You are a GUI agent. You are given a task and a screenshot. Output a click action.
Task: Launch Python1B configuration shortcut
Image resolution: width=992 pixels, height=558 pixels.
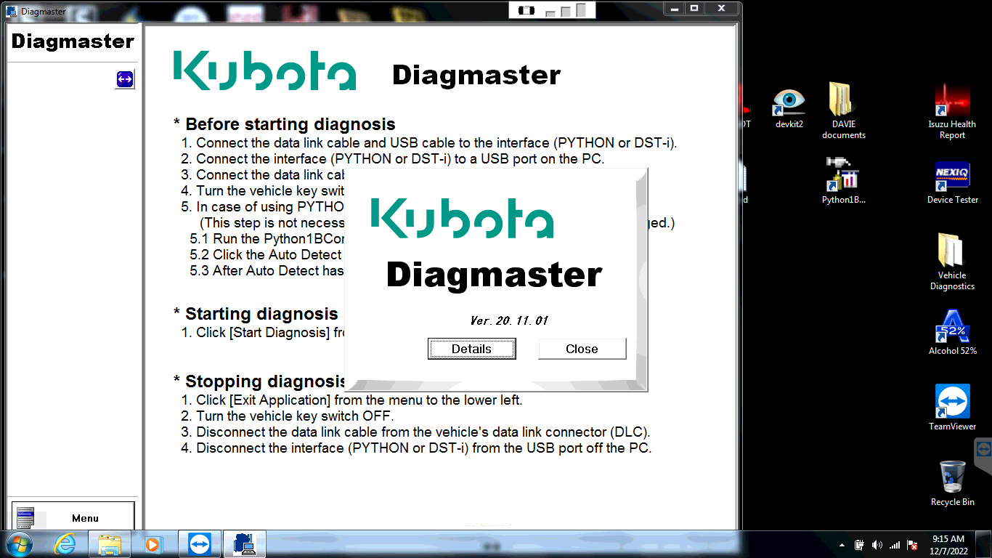tap(844, 180)
